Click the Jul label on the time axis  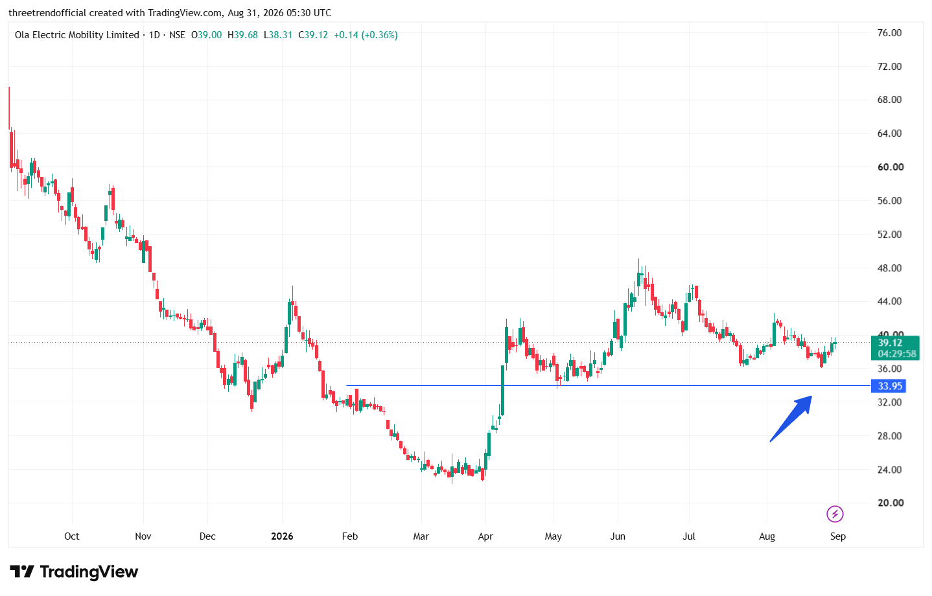(689, 536)
